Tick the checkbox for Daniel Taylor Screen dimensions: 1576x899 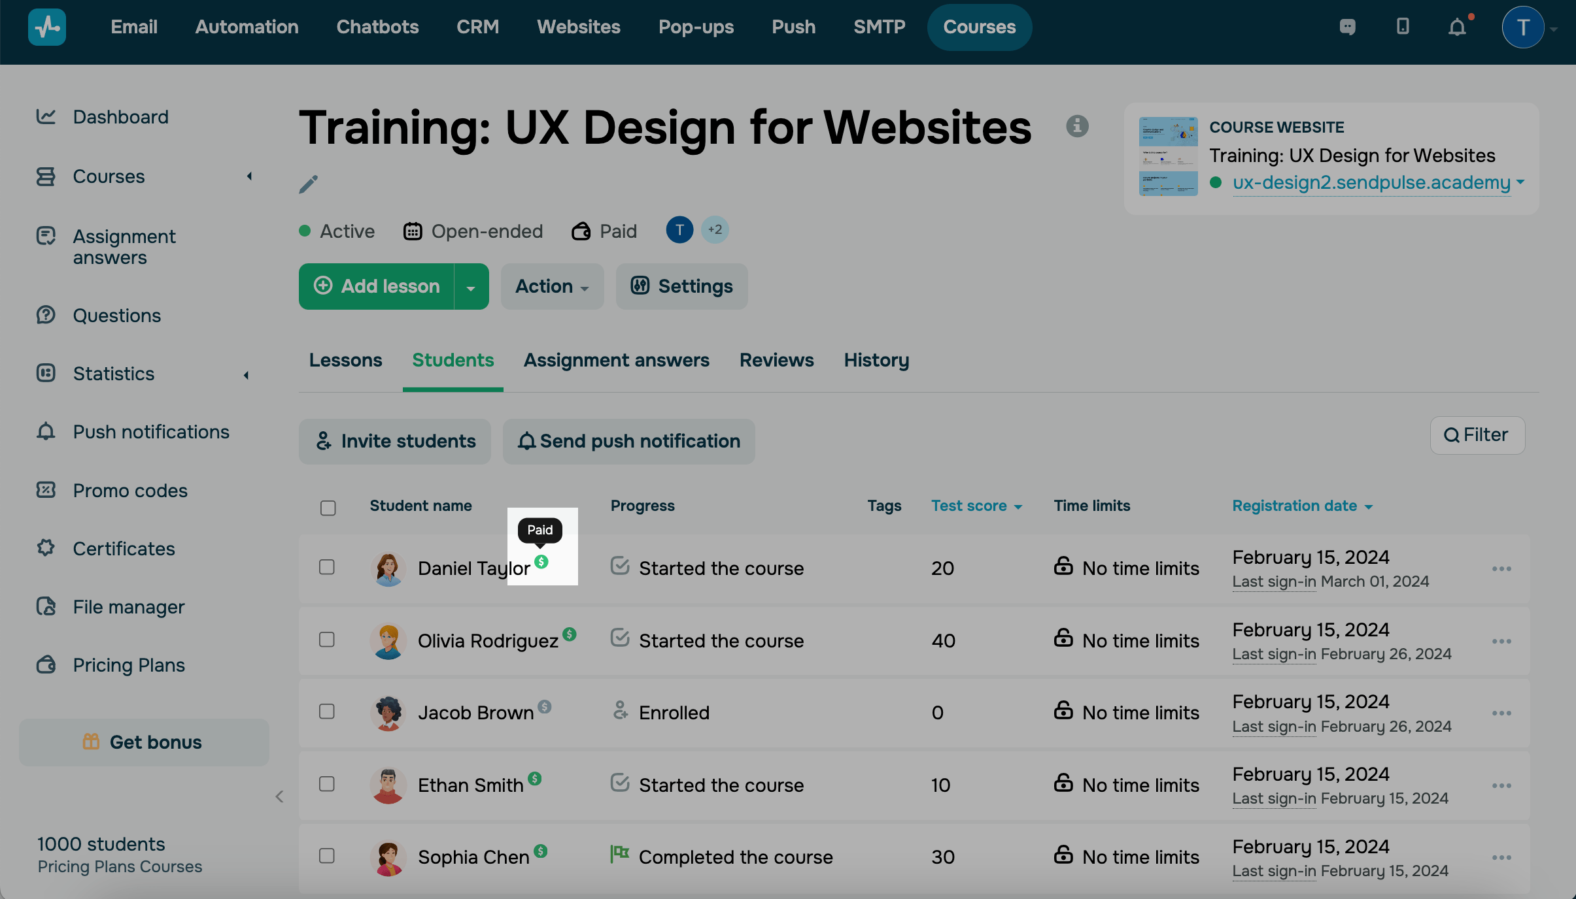tap(327, 566)
